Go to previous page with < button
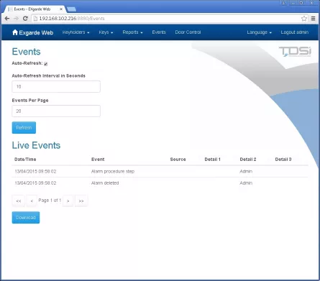 [32, 201]
